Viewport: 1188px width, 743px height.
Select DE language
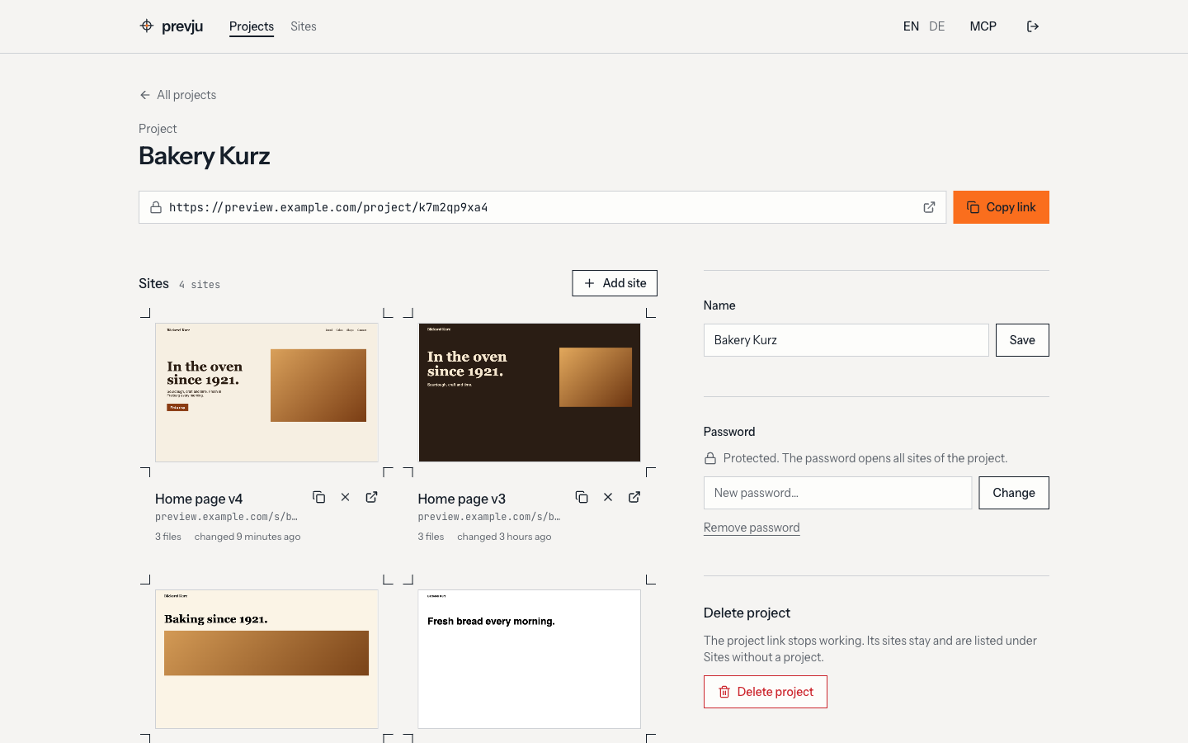(937, 26)
